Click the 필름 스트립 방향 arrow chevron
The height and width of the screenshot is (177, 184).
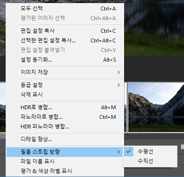pos(119,152)
